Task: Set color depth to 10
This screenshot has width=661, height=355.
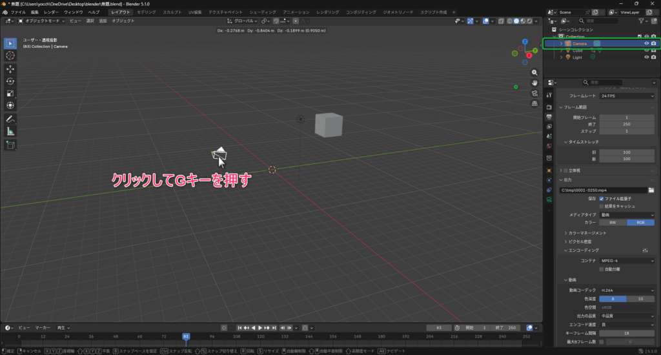Action: (x=640, y=299)
